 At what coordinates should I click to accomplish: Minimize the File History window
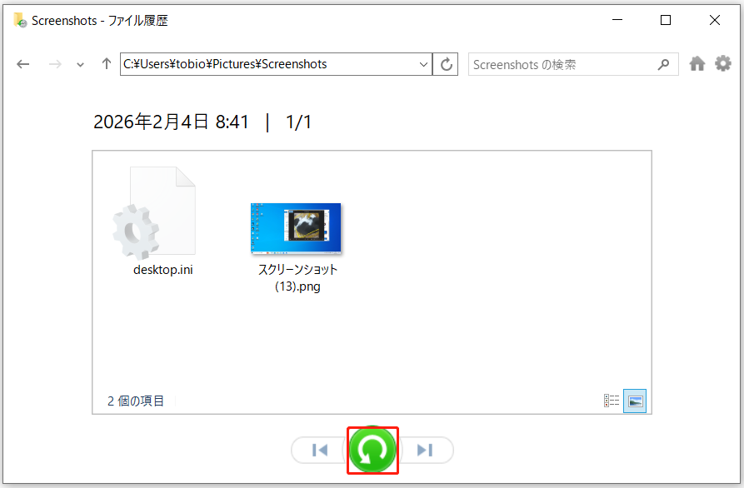point(617,20)
